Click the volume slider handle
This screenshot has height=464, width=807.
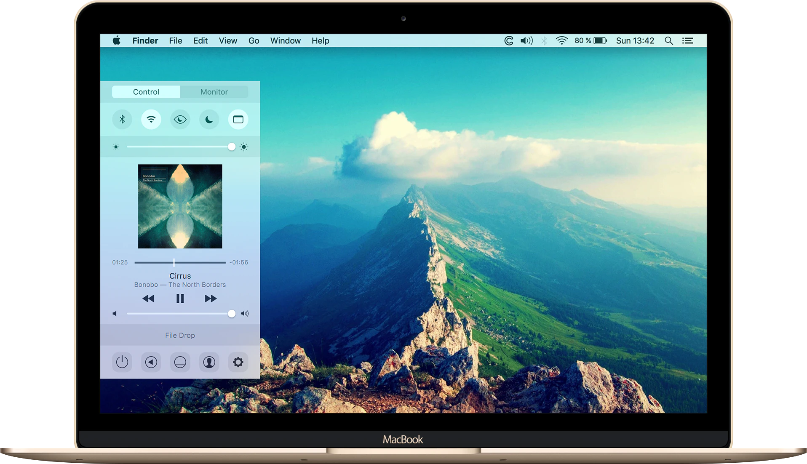point(232,314)
